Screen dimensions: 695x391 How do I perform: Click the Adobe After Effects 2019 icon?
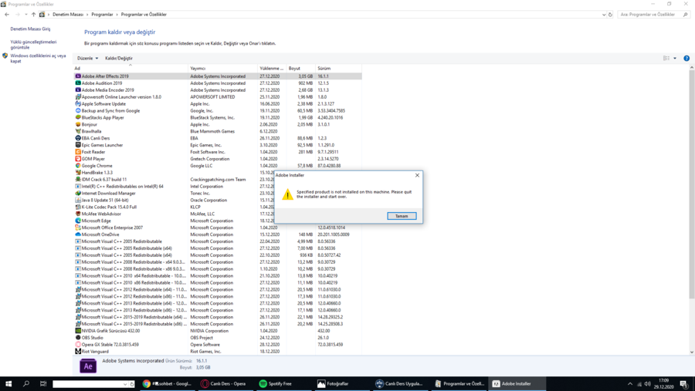coord(78,76)
